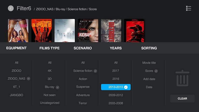Toggle the ZIDOO_NAS equipment option
This screenshot has height=112, width=199.
pos(19,79)
